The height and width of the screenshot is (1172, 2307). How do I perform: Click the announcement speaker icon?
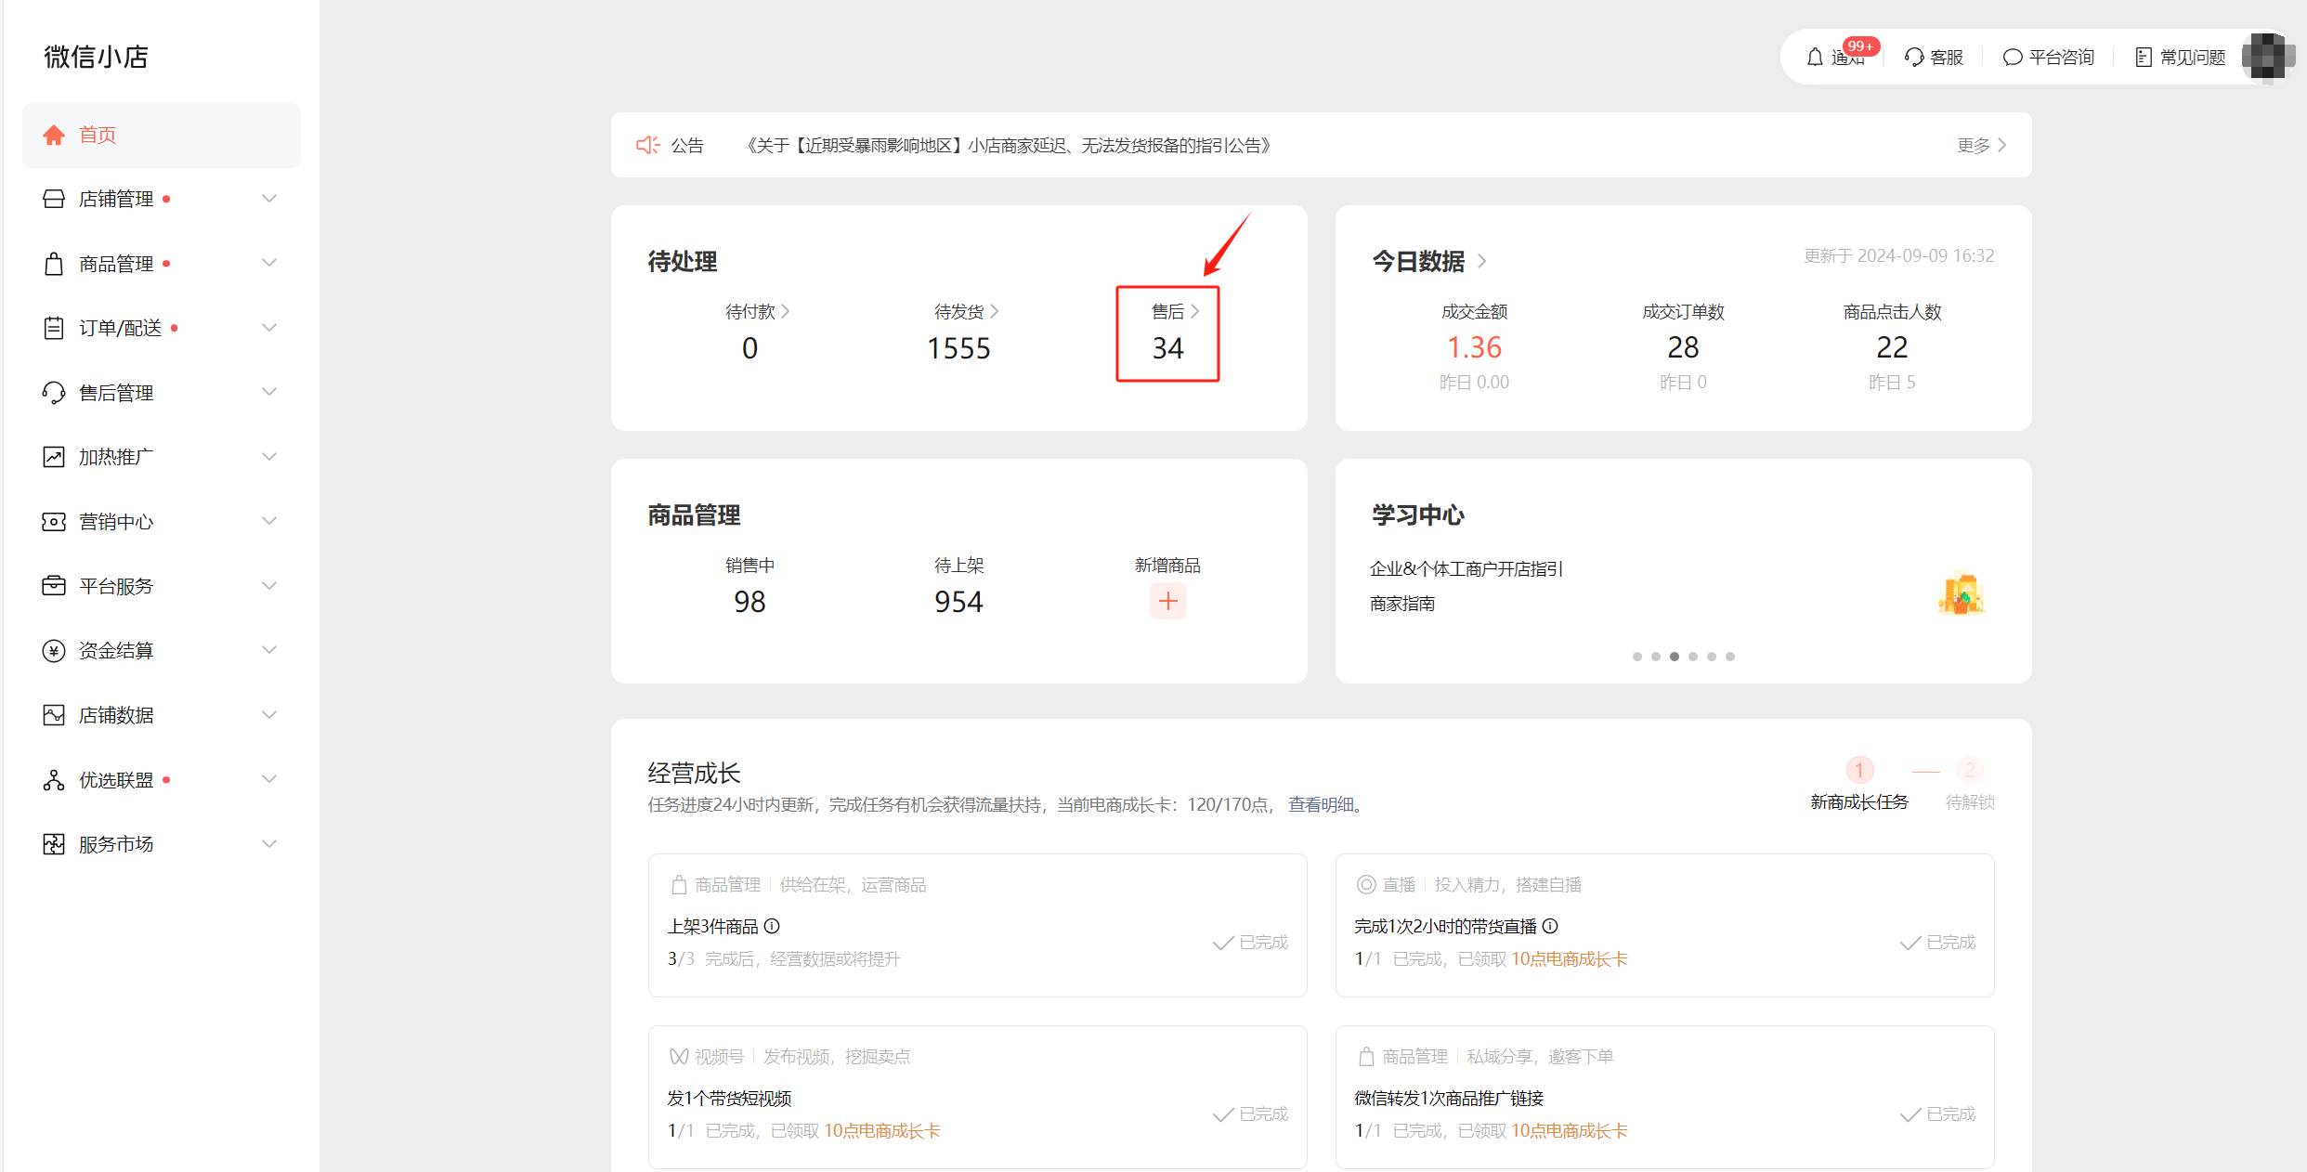click(648, 145)
